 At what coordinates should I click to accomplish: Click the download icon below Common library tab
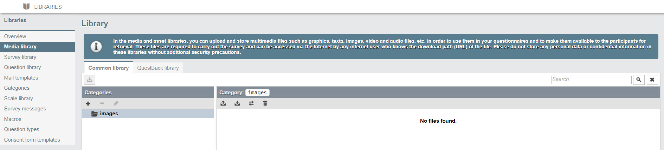pos(90,80)
